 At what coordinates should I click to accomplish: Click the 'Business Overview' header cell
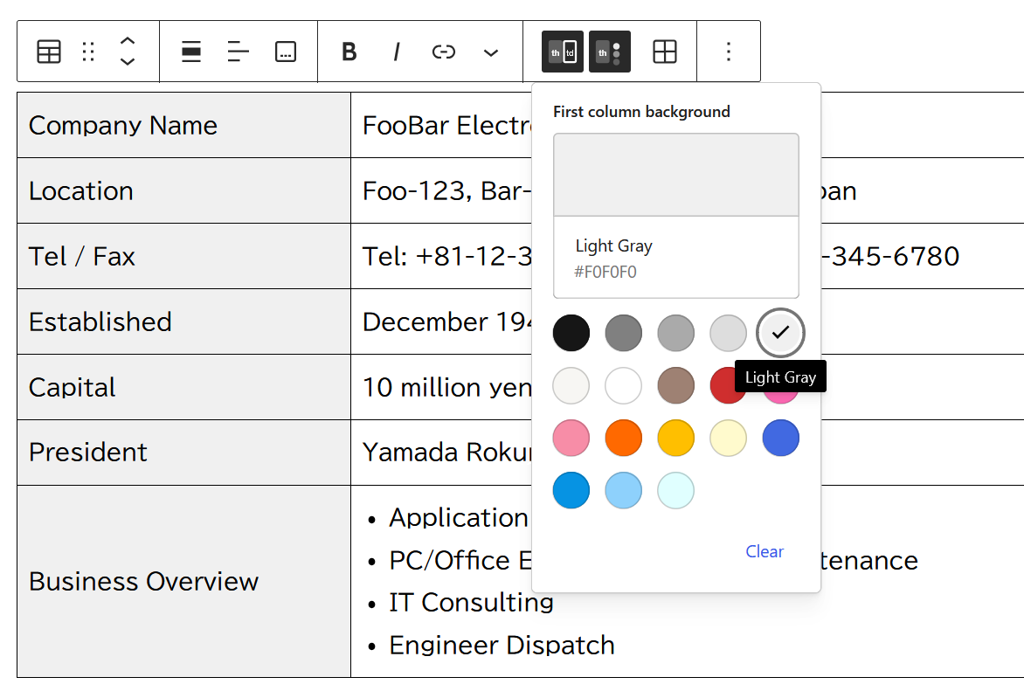click(x=183, y=581)
